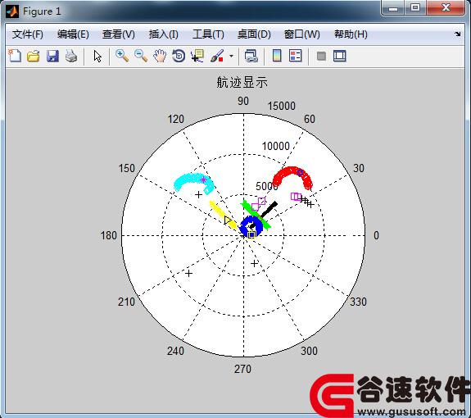This screenshot has width=471, height=418.
Task: Enable the Rotate 3D tool
Action: pos(179,56)
